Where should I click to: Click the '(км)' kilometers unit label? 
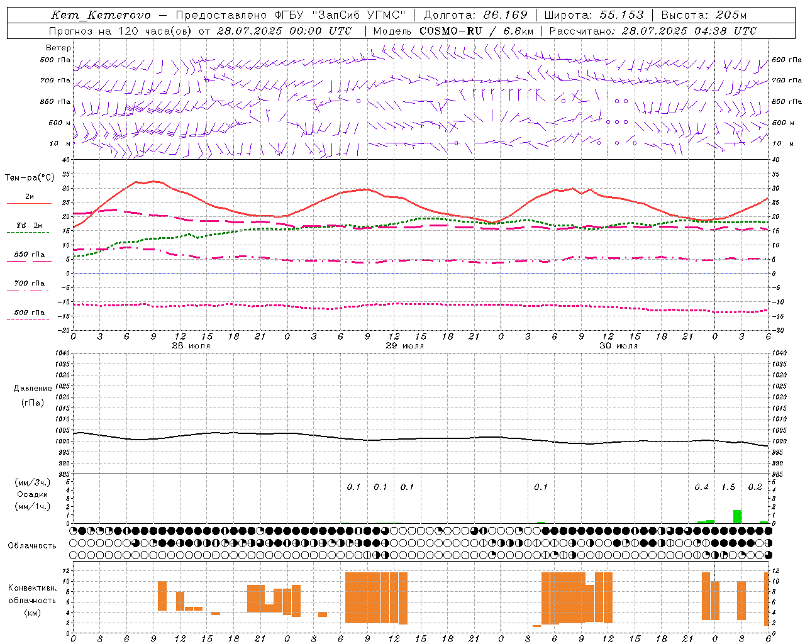tap(32, 613)
